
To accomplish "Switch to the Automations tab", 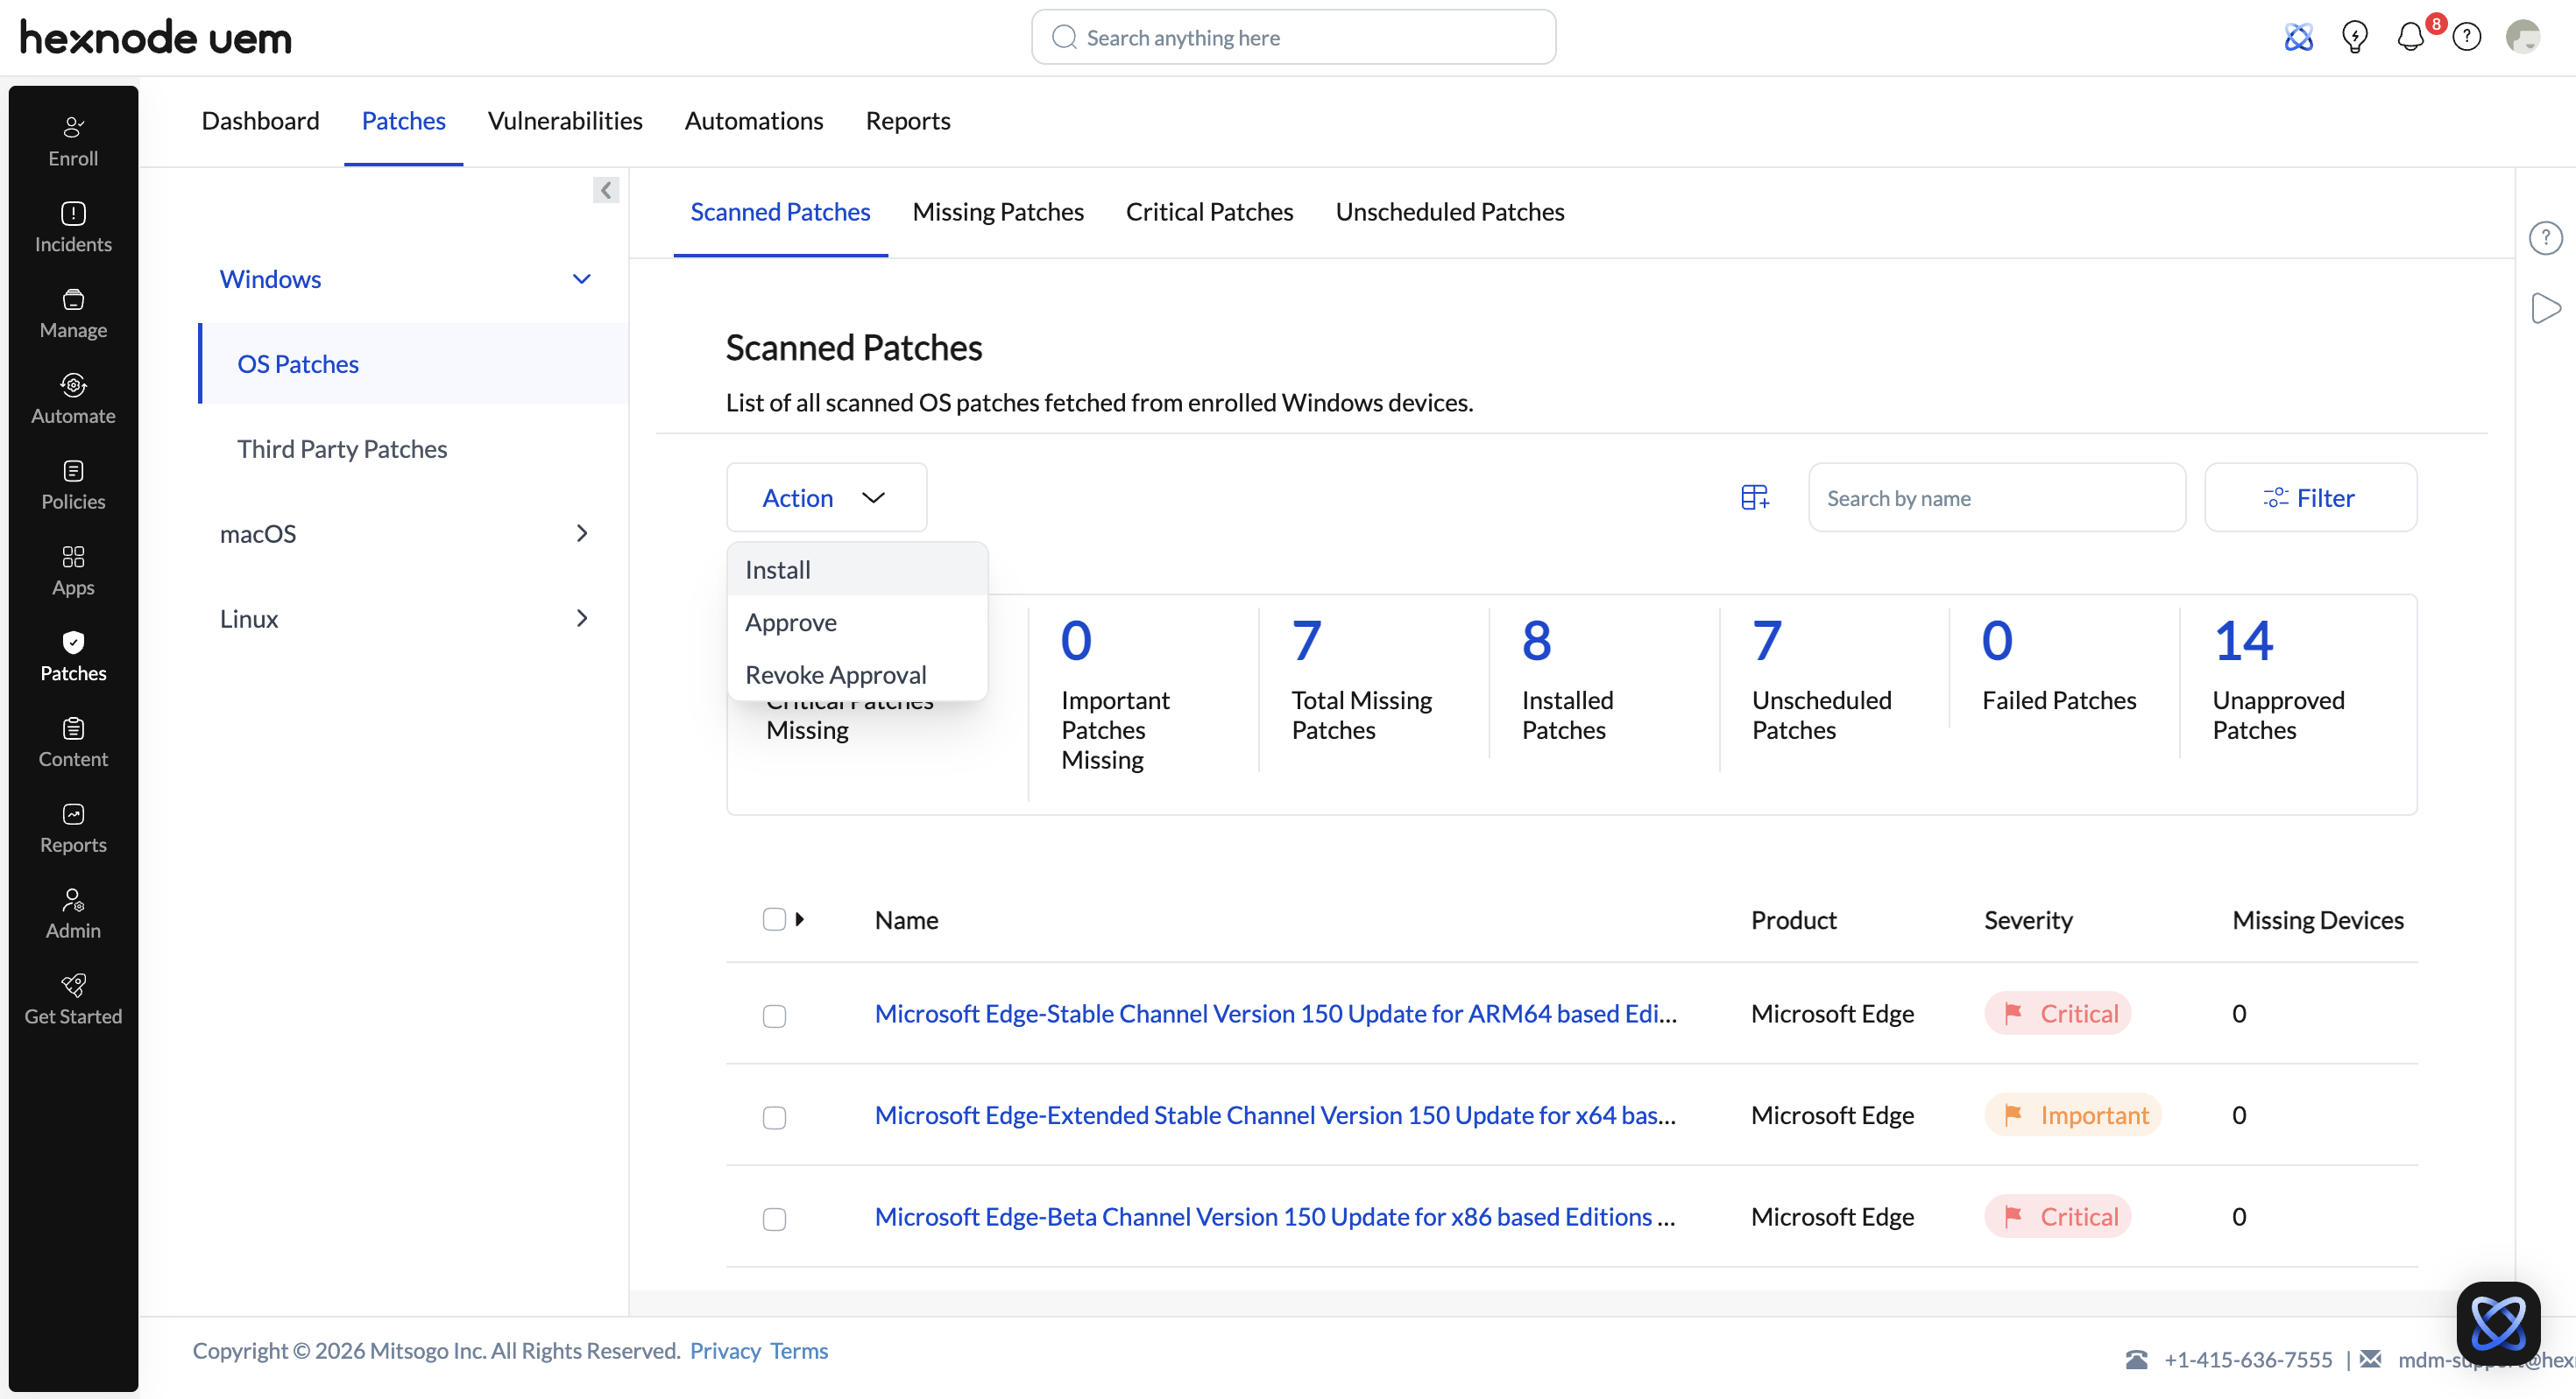I will pyautogui.click(x=754, y=121).
